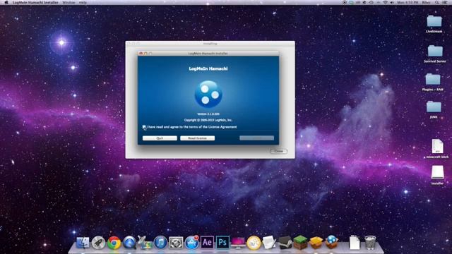Viewport: 452px width, 254px height.
Task: Open the App Store dock icon
Action: coord(191,243)
